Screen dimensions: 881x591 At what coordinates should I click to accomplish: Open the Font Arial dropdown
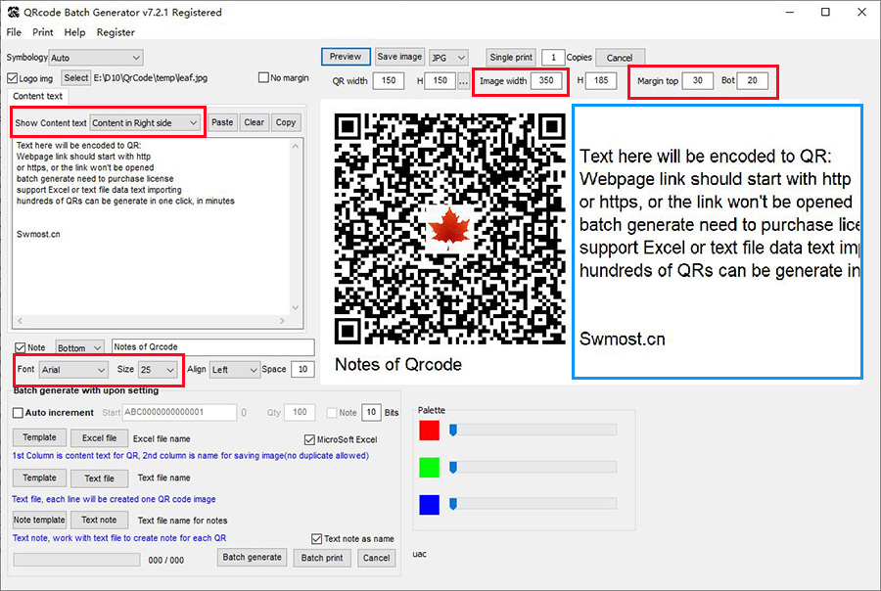coord(73,369)
